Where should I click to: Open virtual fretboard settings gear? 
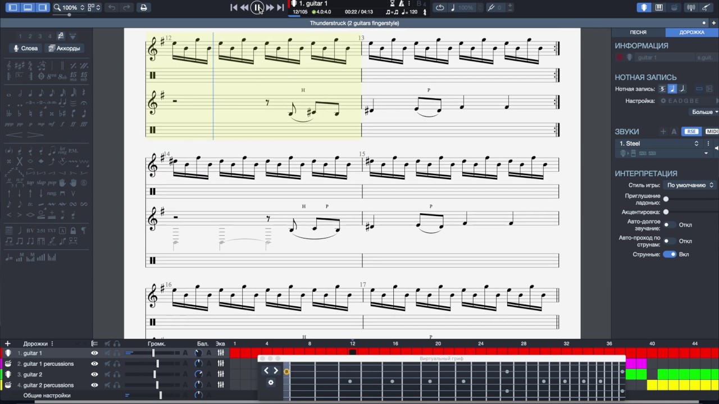point(271,383)
